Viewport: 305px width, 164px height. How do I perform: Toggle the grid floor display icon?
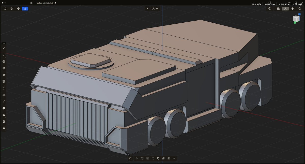click(278, 8)
